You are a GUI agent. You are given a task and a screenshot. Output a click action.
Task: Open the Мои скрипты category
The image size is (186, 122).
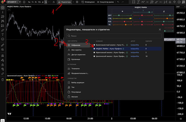pyautogui.click(x=78, y=50)
